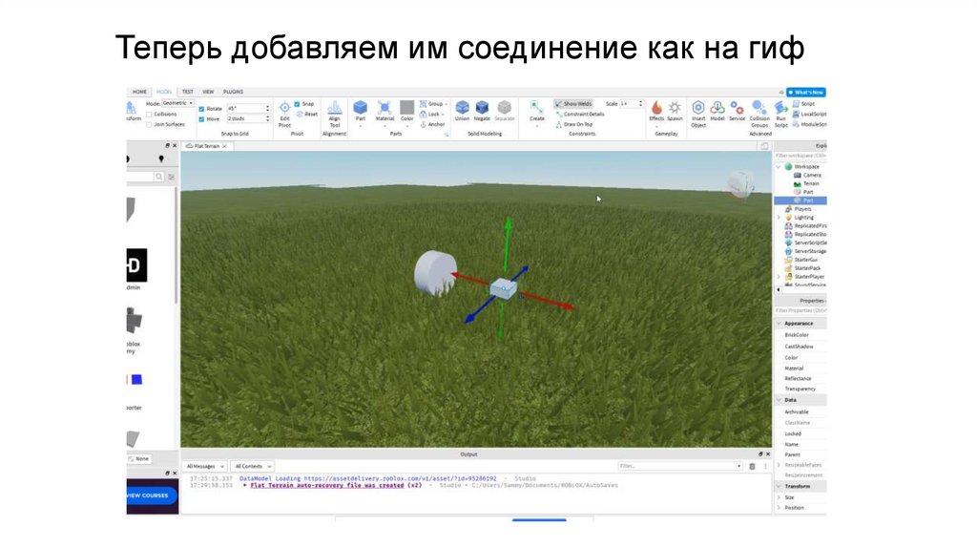977x548 pixels.
Task: Click the Negate solid modeling tool
Action: (x=482, y=111)
